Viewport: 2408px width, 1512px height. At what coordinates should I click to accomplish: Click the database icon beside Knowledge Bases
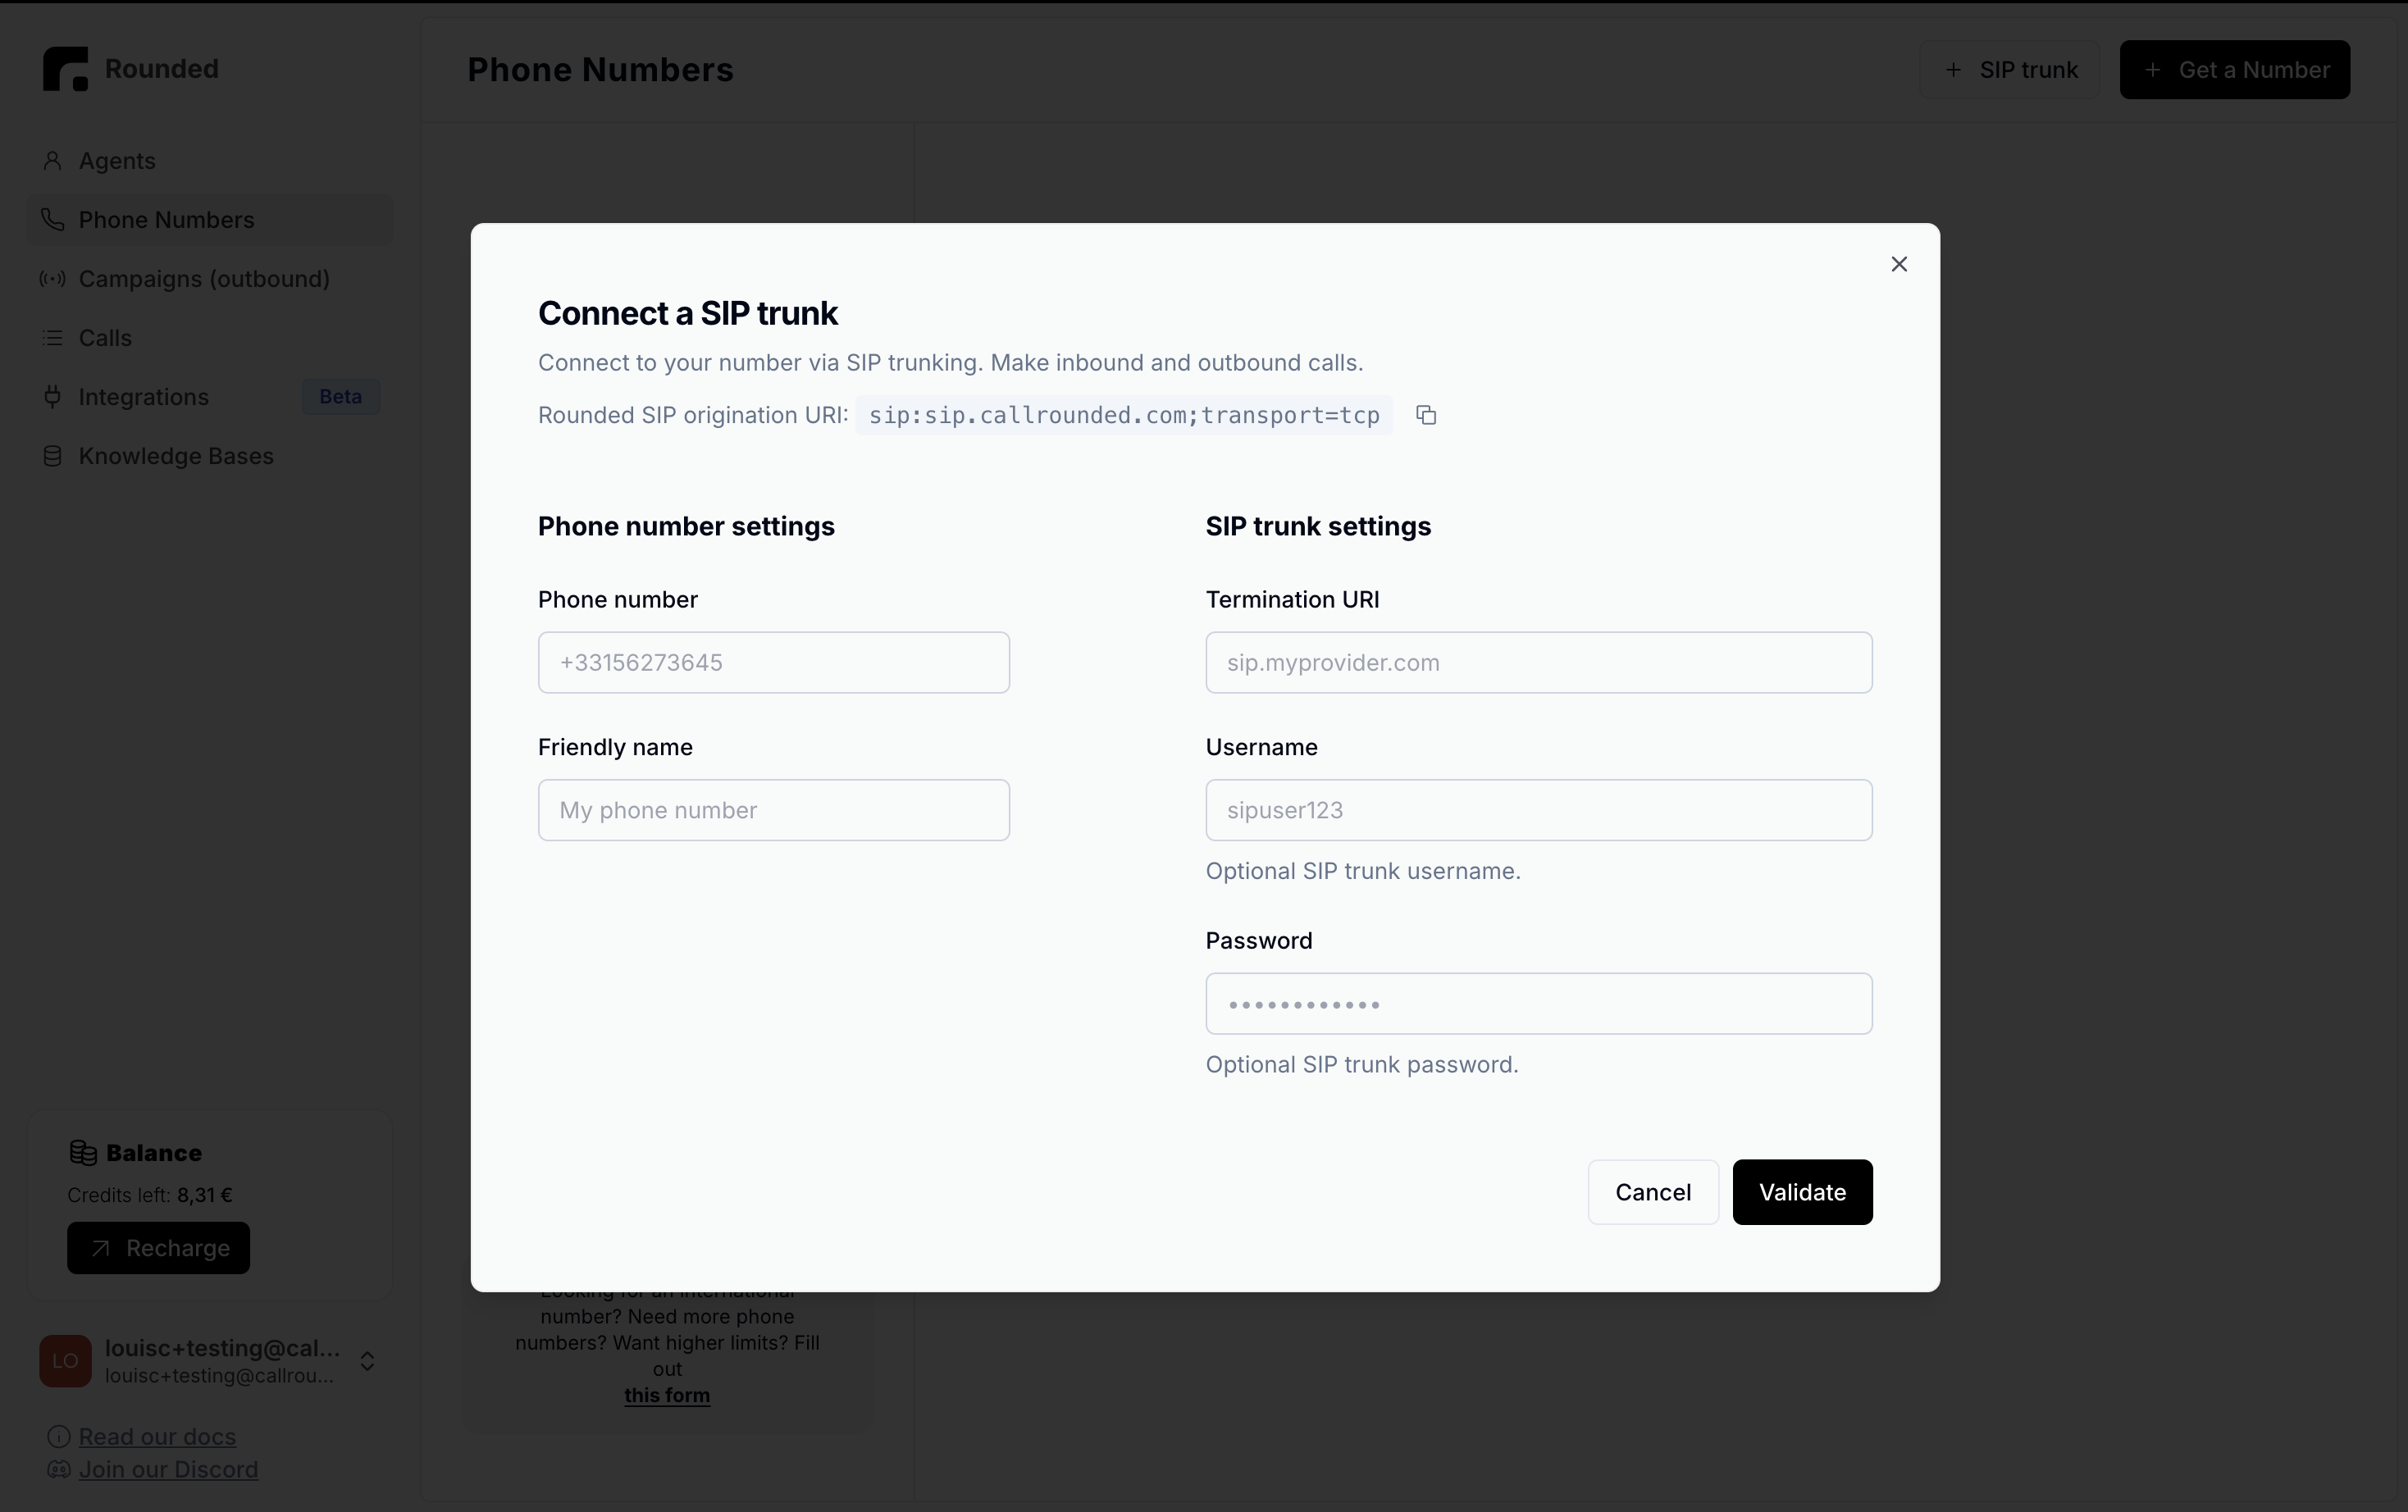click(53, 456)
